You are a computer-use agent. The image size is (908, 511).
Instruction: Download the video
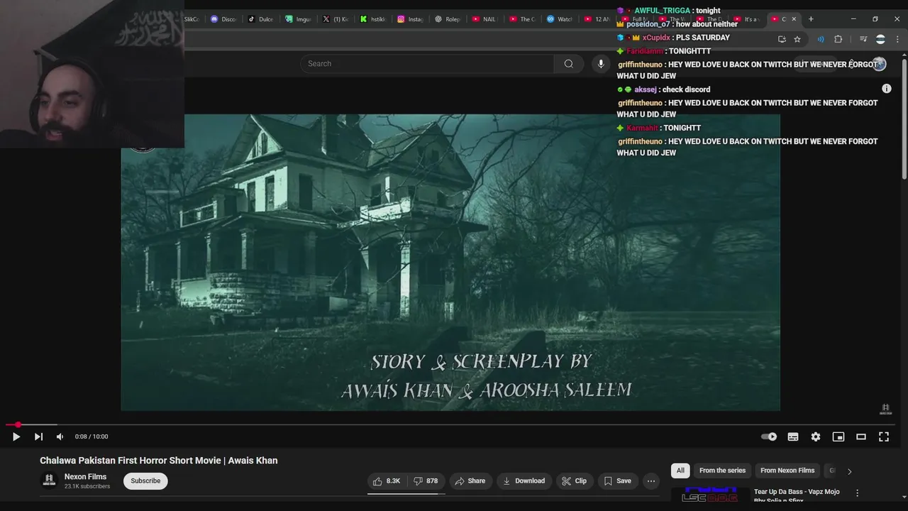524,480
